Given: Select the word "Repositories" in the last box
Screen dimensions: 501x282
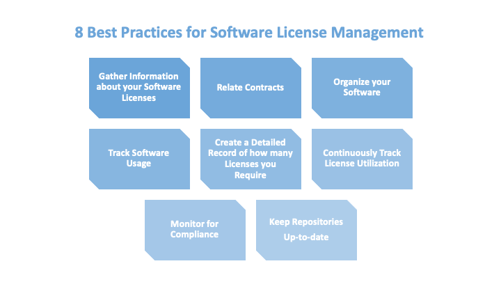Looking at the screenshot, I should pos(317,222).
